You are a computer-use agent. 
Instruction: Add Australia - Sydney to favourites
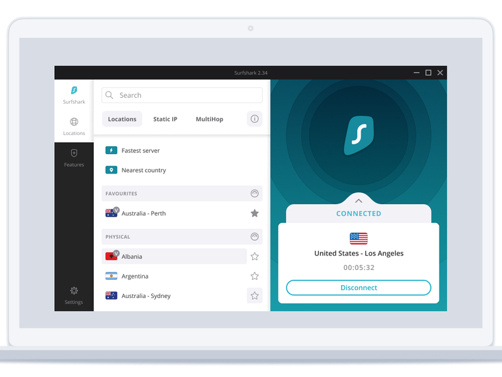click(x=254, y=295)
